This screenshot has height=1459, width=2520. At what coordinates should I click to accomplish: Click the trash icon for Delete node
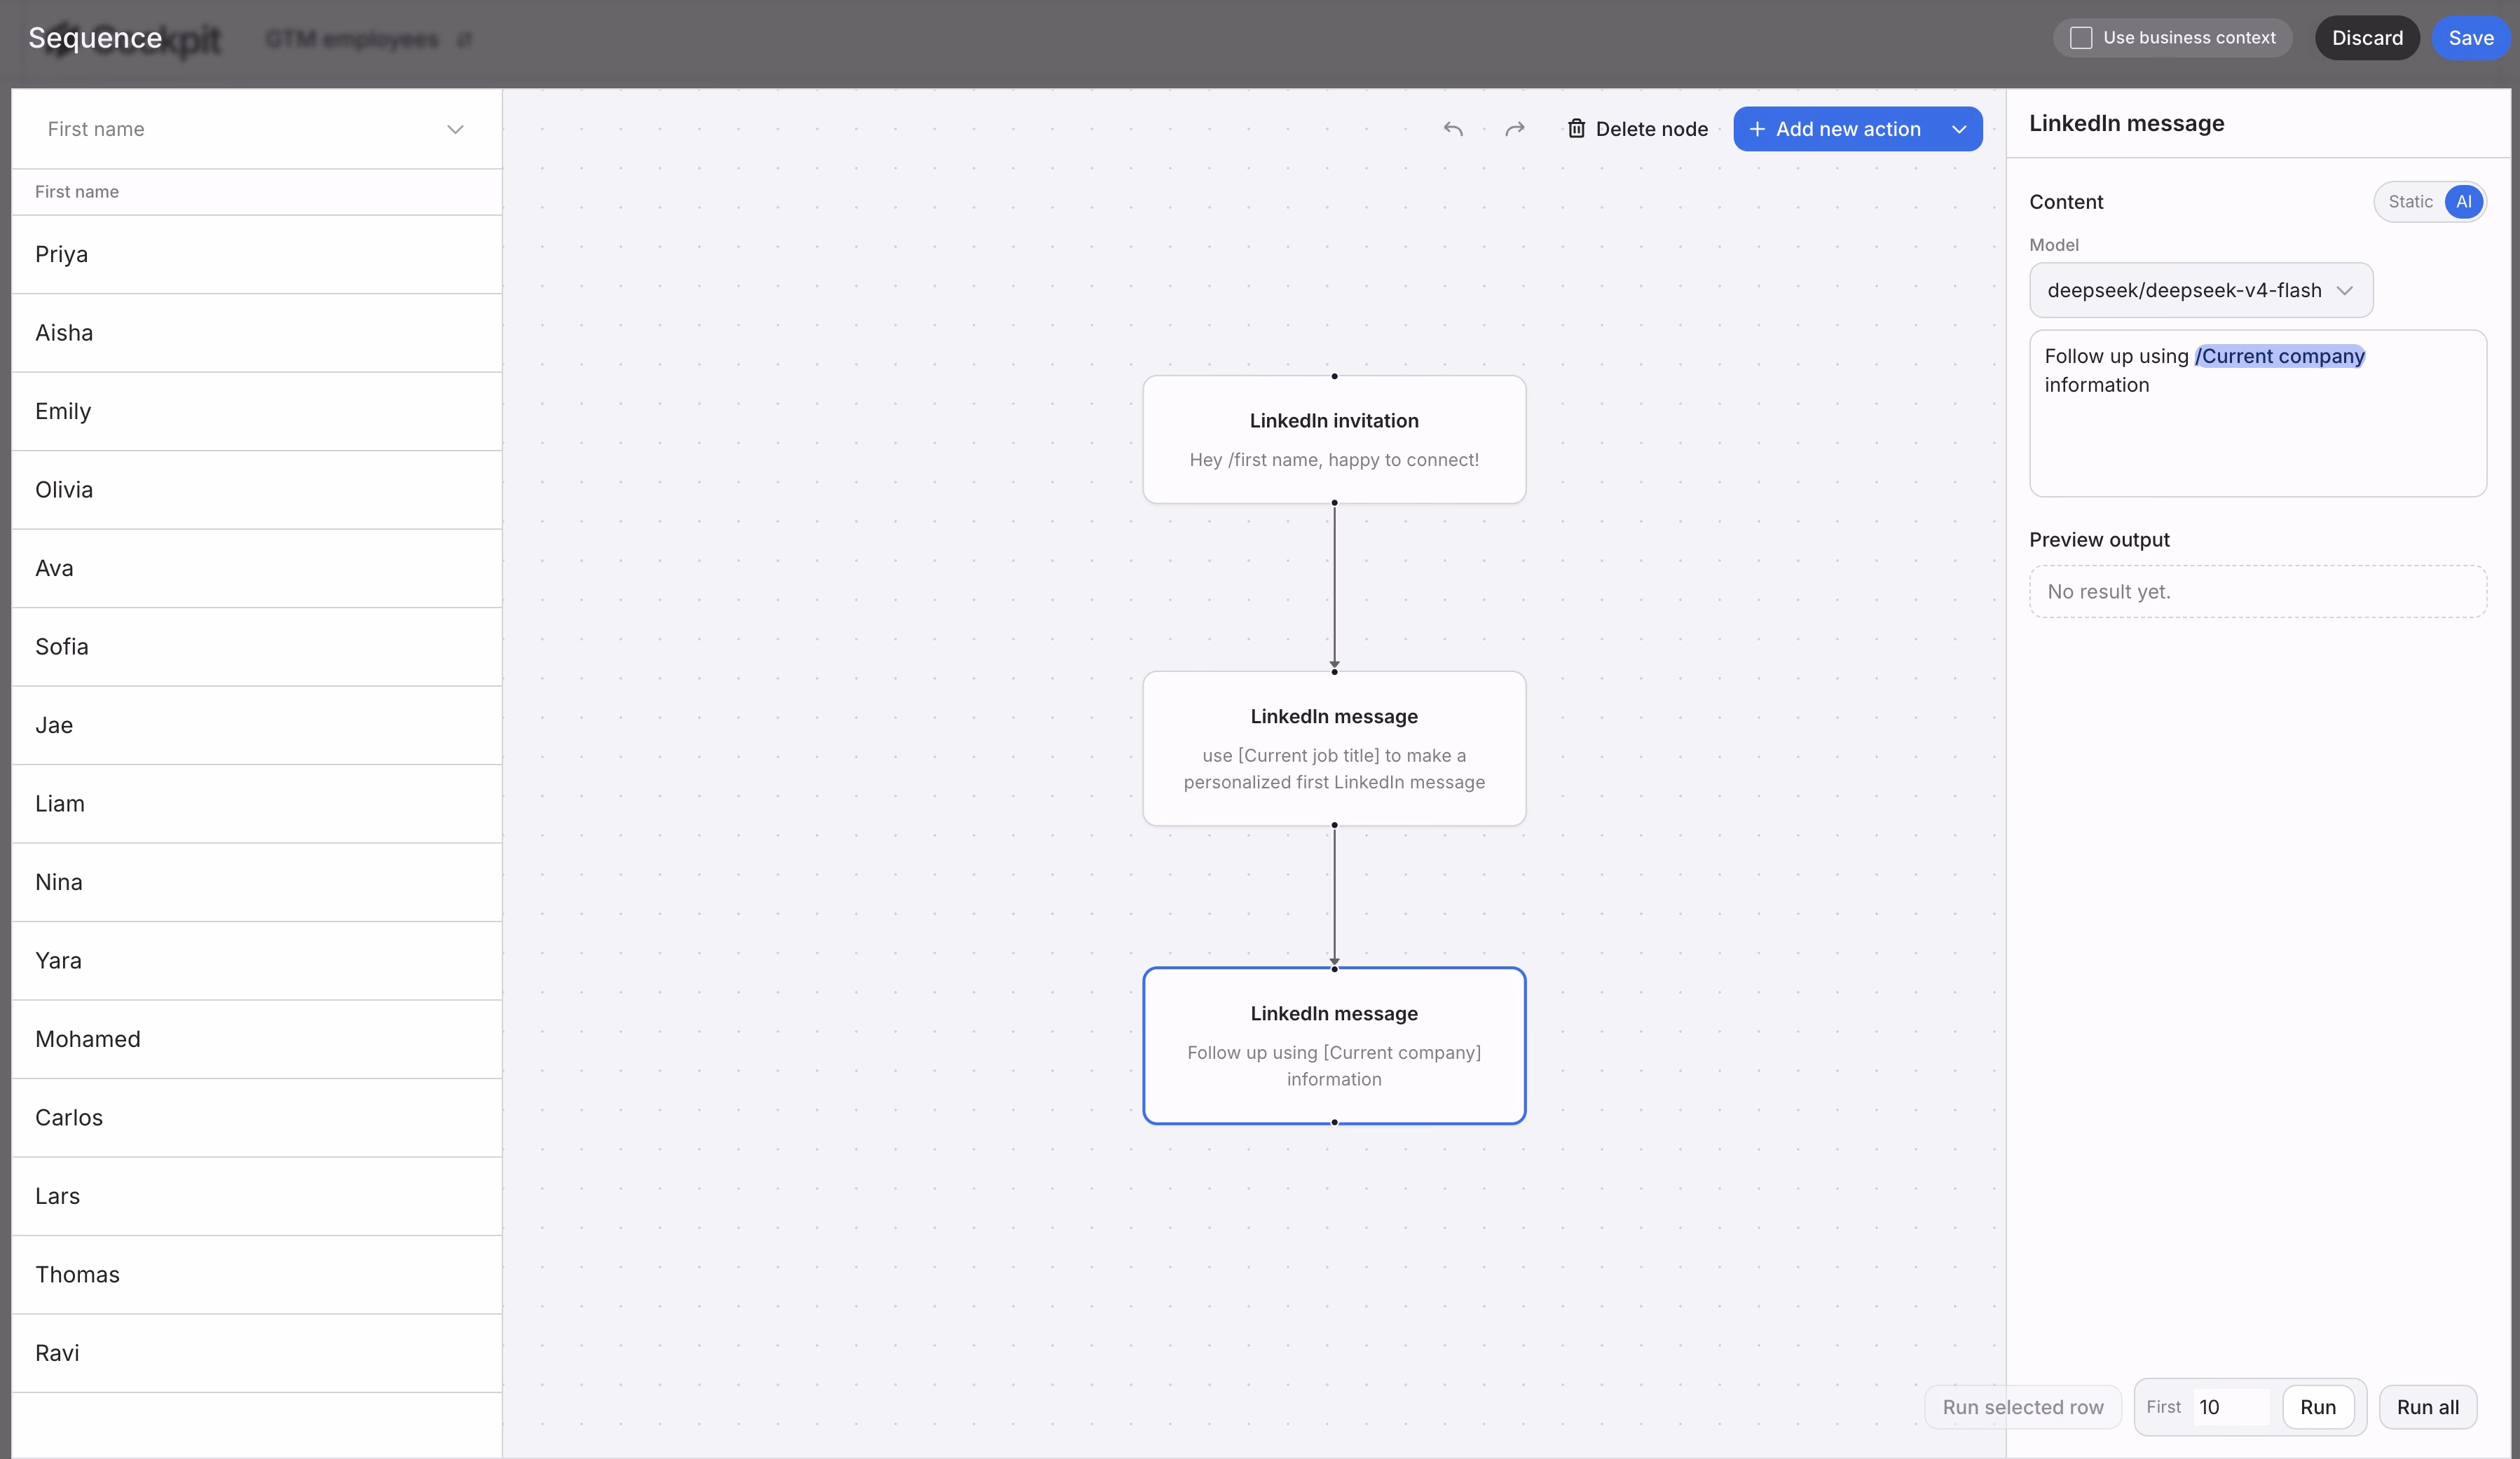pyautogui.click(x=1576, y=129)
